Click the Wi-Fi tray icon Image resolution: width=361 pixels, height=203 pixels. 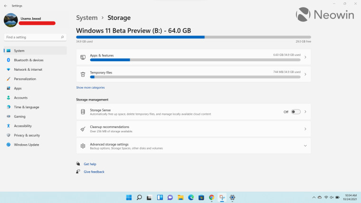coord(326,197)
